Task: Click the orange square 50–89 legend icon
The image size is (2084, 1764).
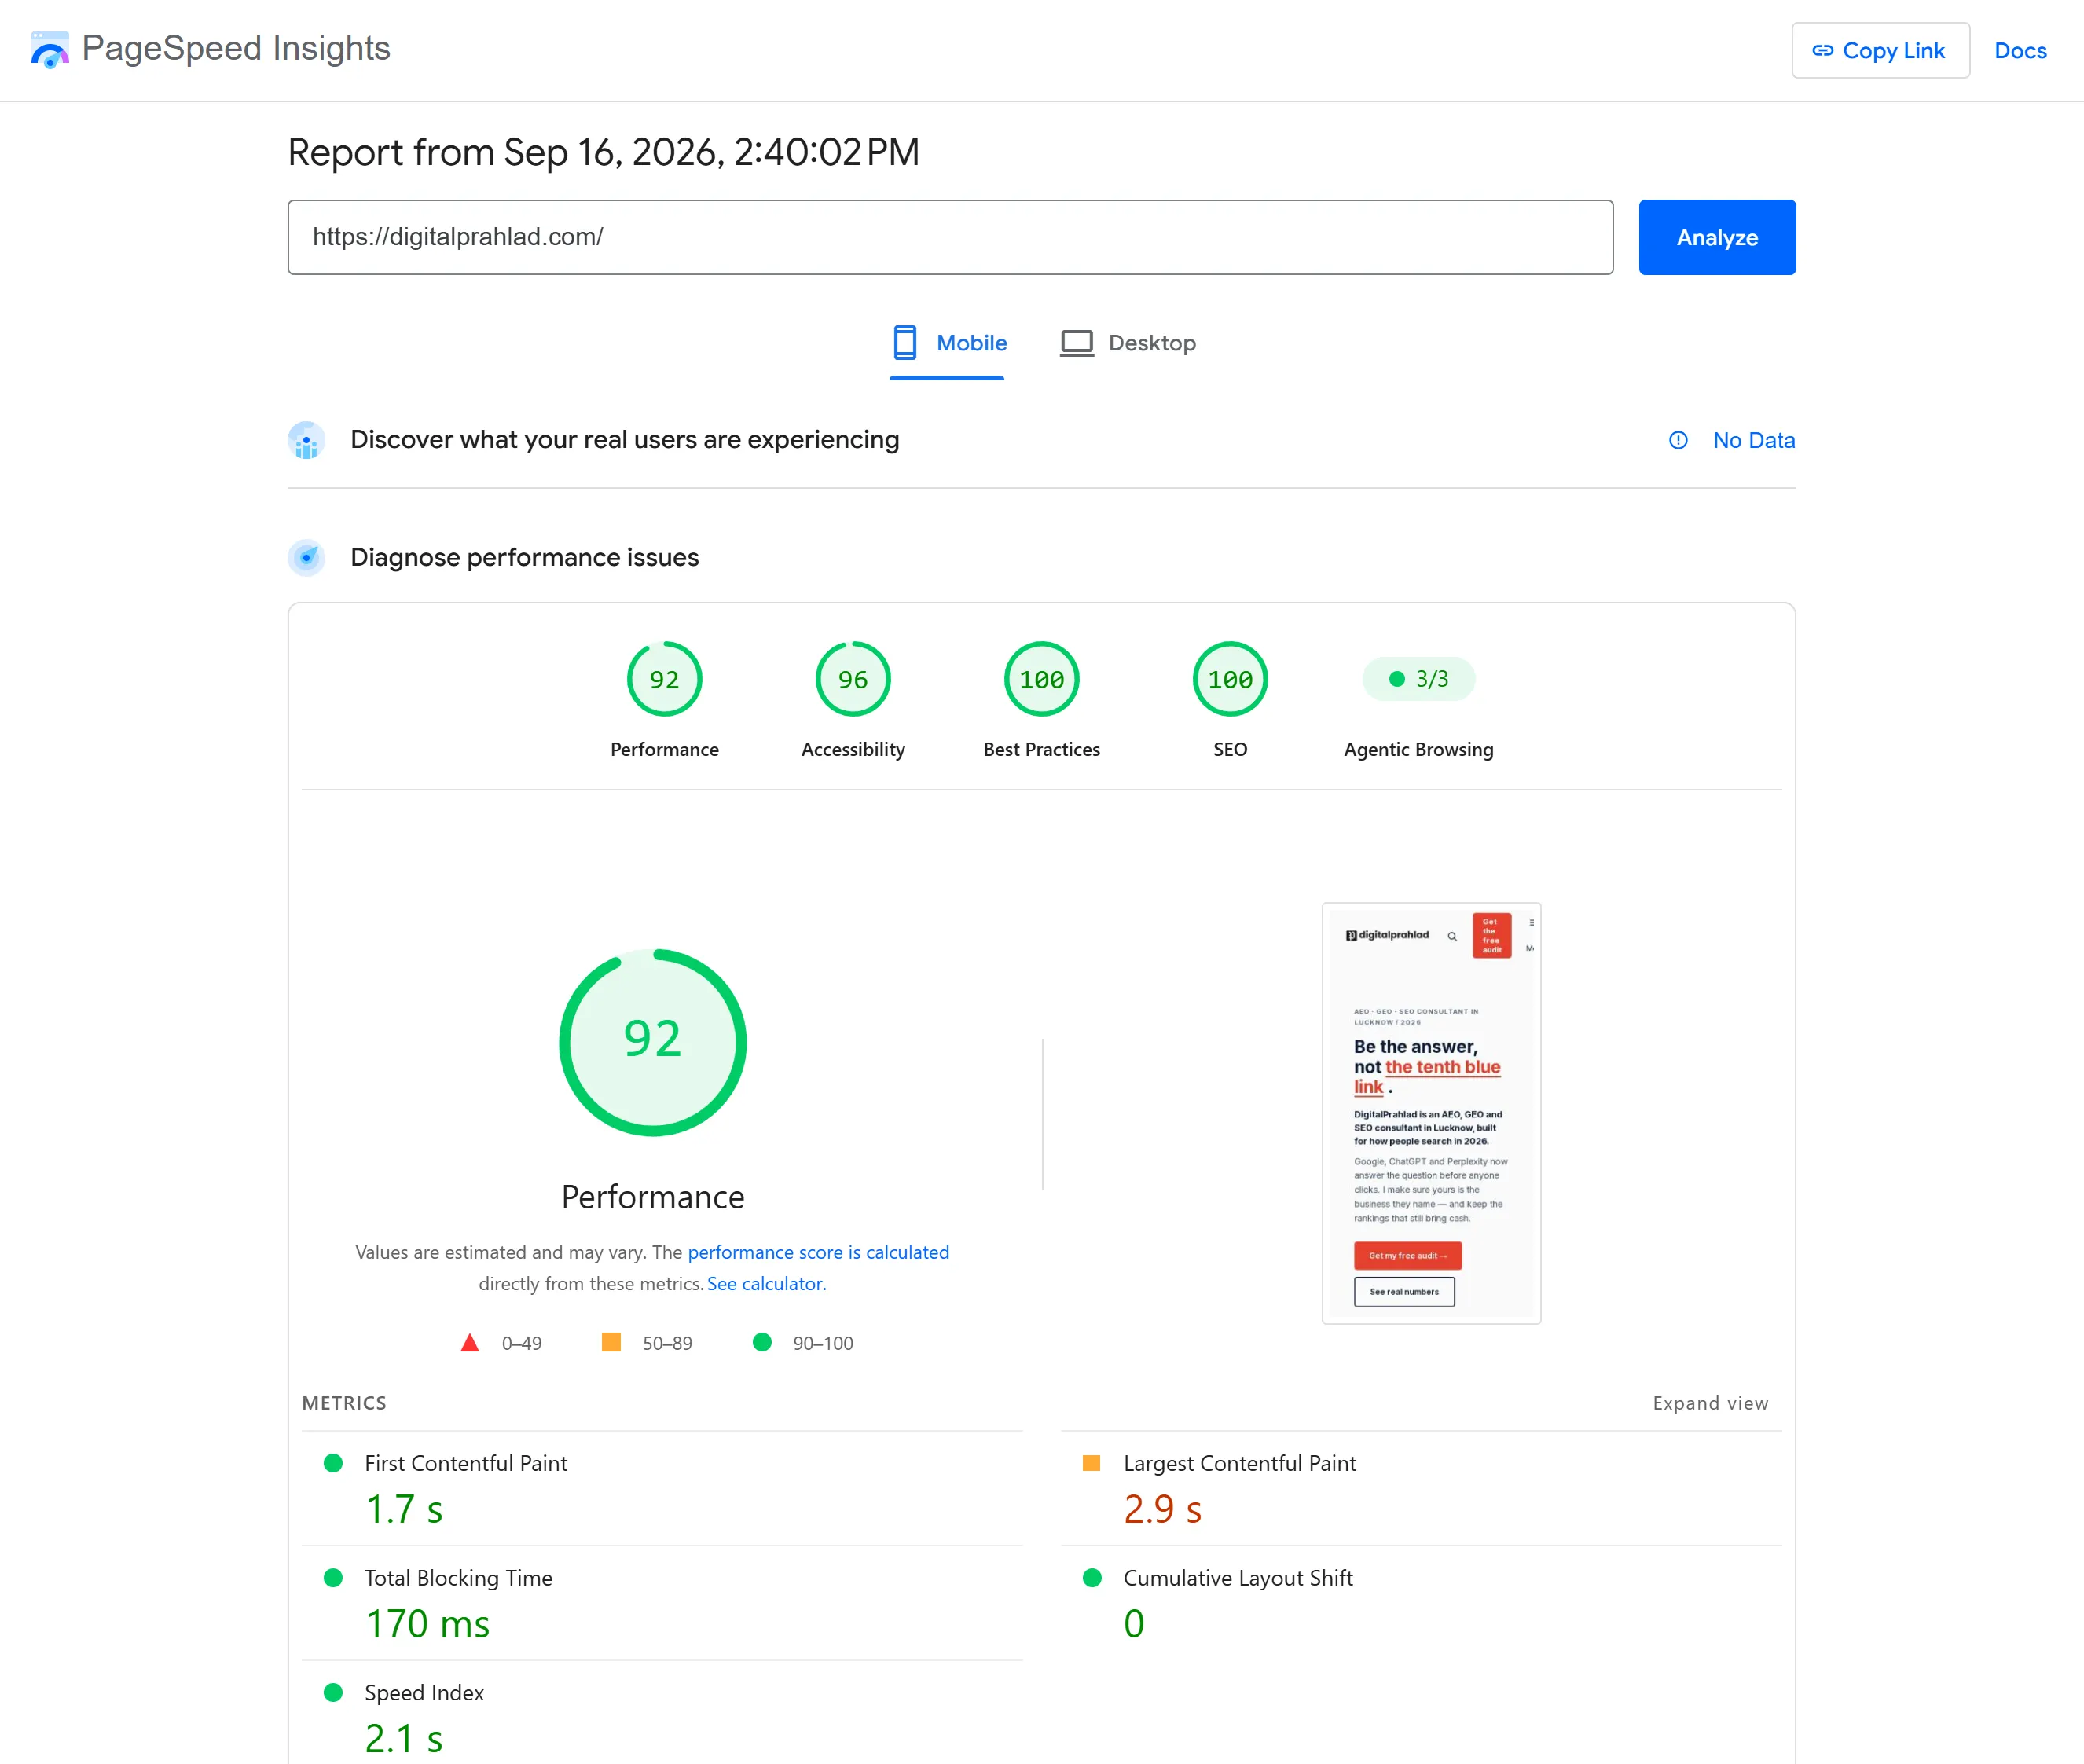Action: [610, 1342]
